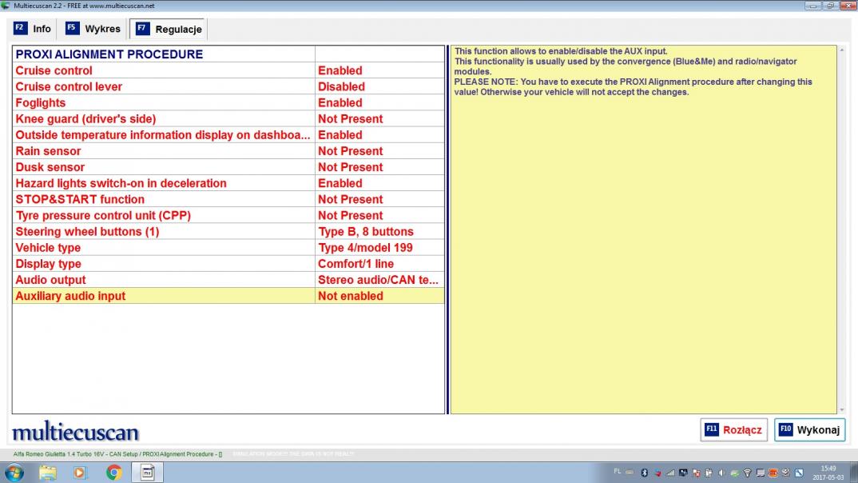Select the Audio output row
The width and height of the screenshot is (858, 483).
point(228,280)
